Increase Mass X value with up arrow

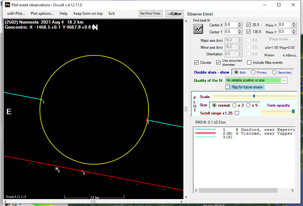tap(294, 24)
